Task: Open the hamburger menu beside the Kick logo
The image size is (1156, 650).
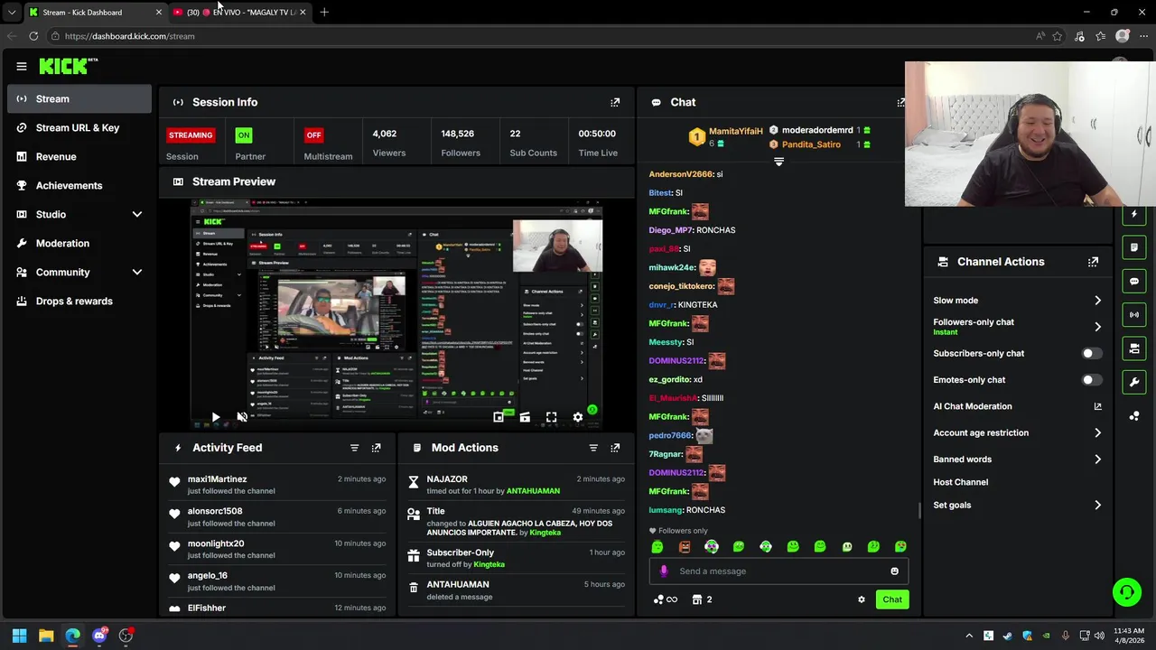Action: pyautogui.click(x=22, y=66)
